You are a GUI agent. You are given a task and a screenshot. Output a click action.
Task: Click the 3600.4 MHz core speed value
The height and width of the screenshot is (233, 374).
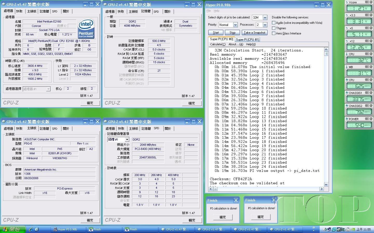point(35,66)
